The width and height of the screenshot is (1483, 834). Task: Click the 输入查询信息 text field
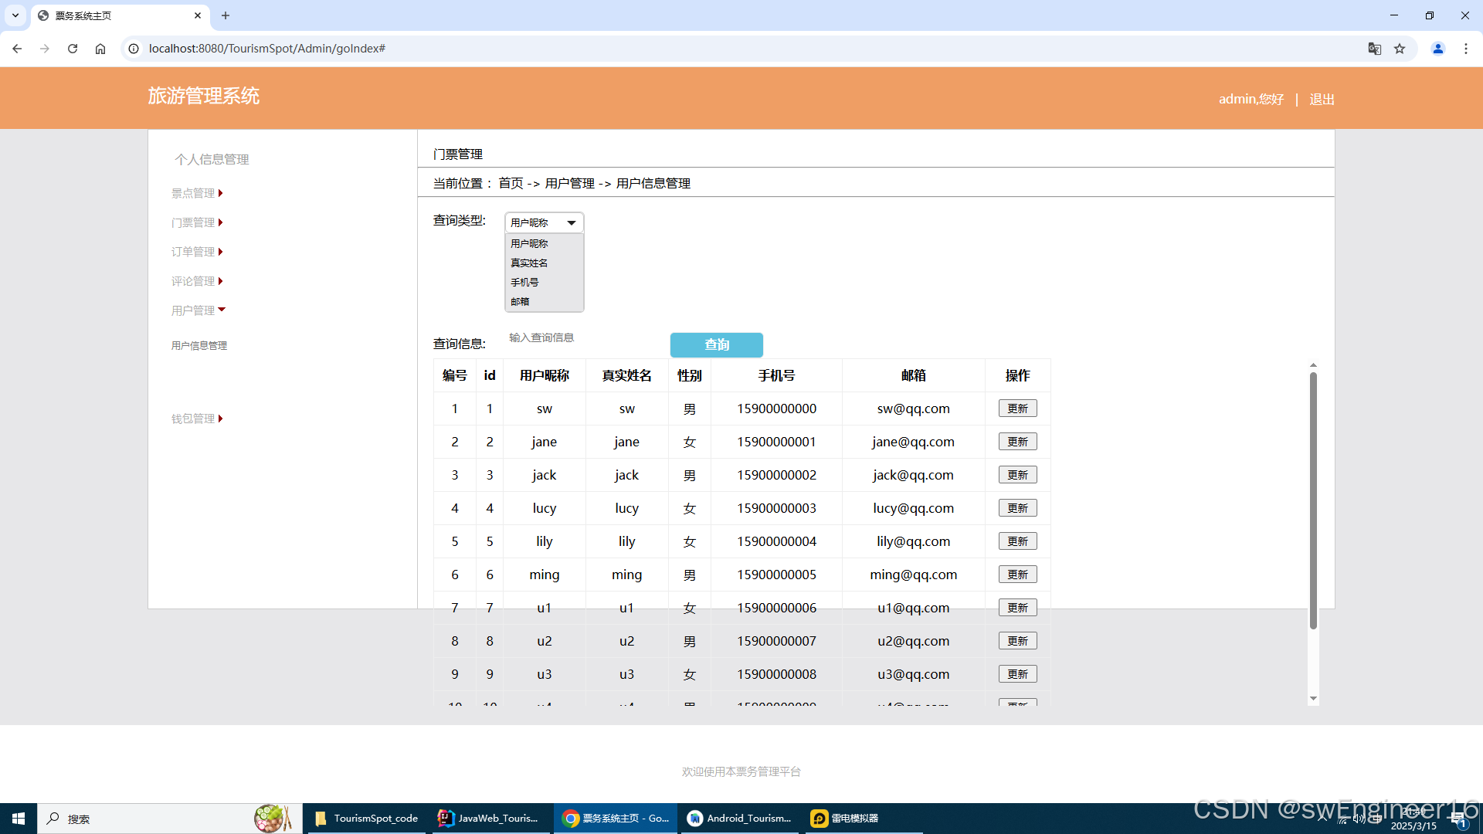[572, 338]
